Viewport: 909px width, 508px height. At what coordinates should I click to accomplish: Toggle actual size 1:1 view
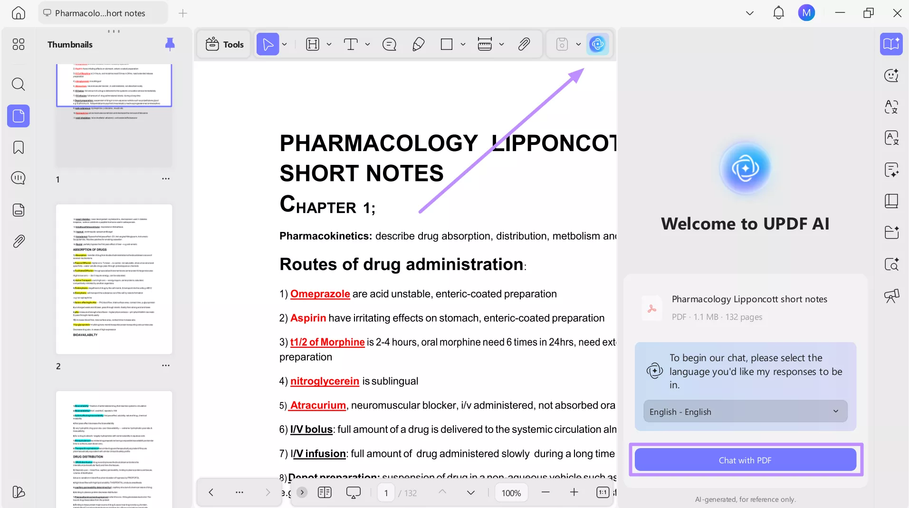tap(603, 492)
